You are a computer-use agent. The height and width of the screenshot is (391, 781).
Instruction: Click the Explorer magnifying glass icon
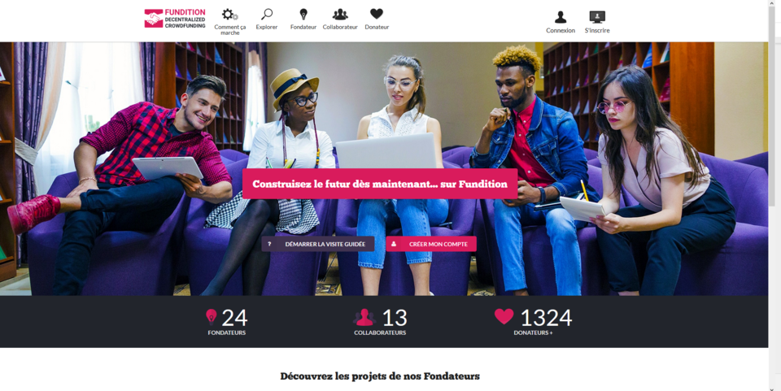point(267,14)
